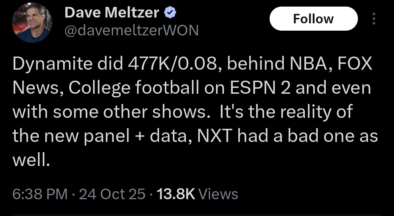Image resolution: width=394 pixels, height=216 pixels.
Task: Click the phrase other shows
Action: tap(151, 112)
